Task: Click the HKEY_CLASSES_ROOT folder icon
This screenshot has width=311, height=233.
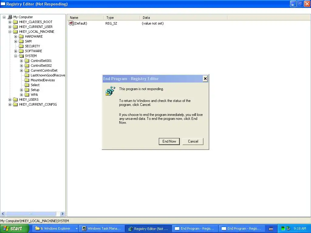Action: [15, 22]
